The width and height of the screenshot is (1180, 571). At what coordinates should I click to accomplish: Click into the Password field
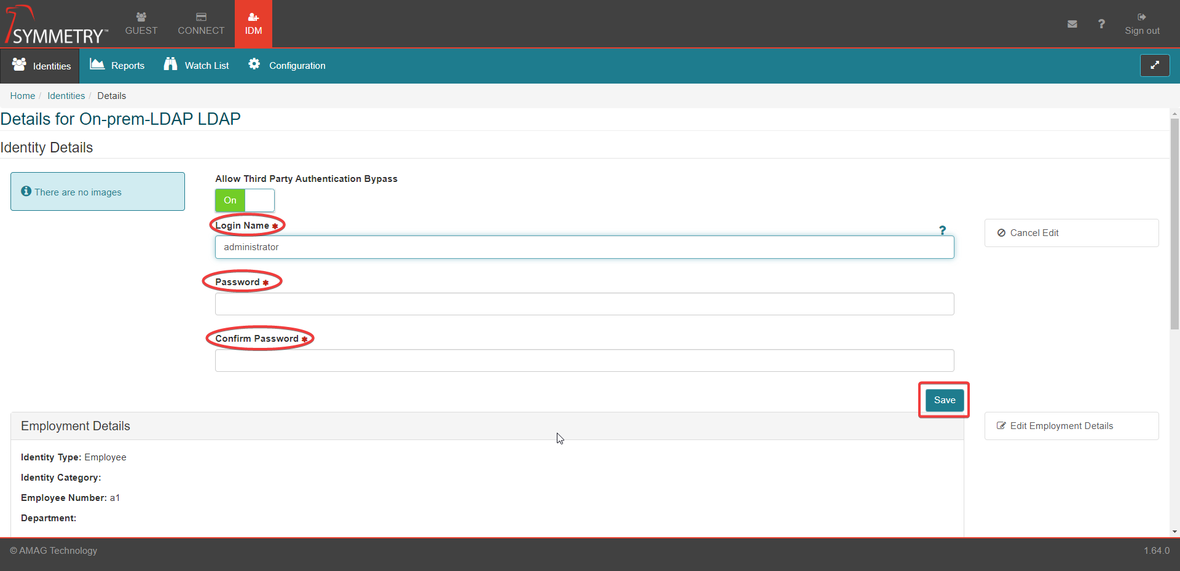tap(584, 304)
